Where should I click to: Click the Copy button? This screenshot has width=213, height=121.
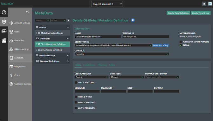pyautogui.click(x=166, y=45)
